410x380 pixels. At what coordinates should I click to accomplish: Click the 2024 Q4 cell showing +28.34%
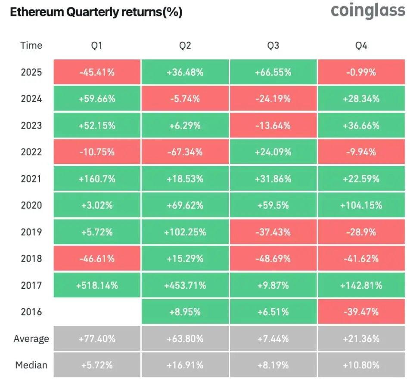(x=361, y=99)
